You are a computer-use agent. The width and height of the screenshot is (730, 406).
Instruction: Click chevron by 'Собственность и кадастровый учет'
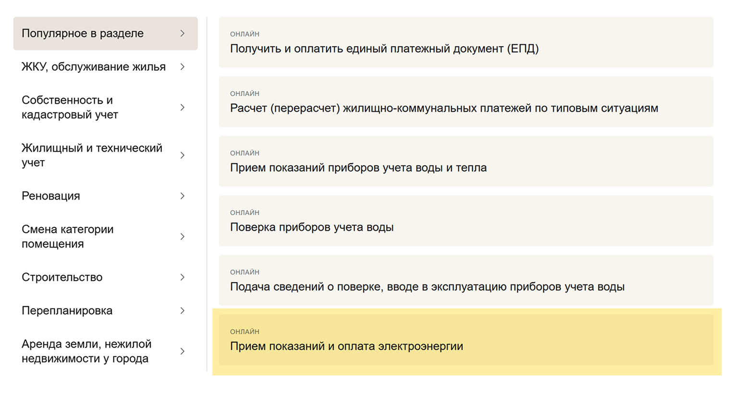(x=182, y=107)
